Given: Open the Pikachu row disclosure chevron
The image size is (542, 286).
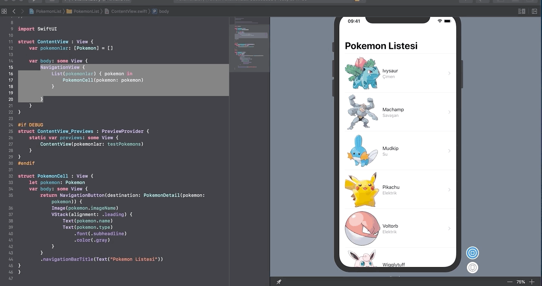Looking at the screenshot, I should pyautogui.click(x=449, y=190).
